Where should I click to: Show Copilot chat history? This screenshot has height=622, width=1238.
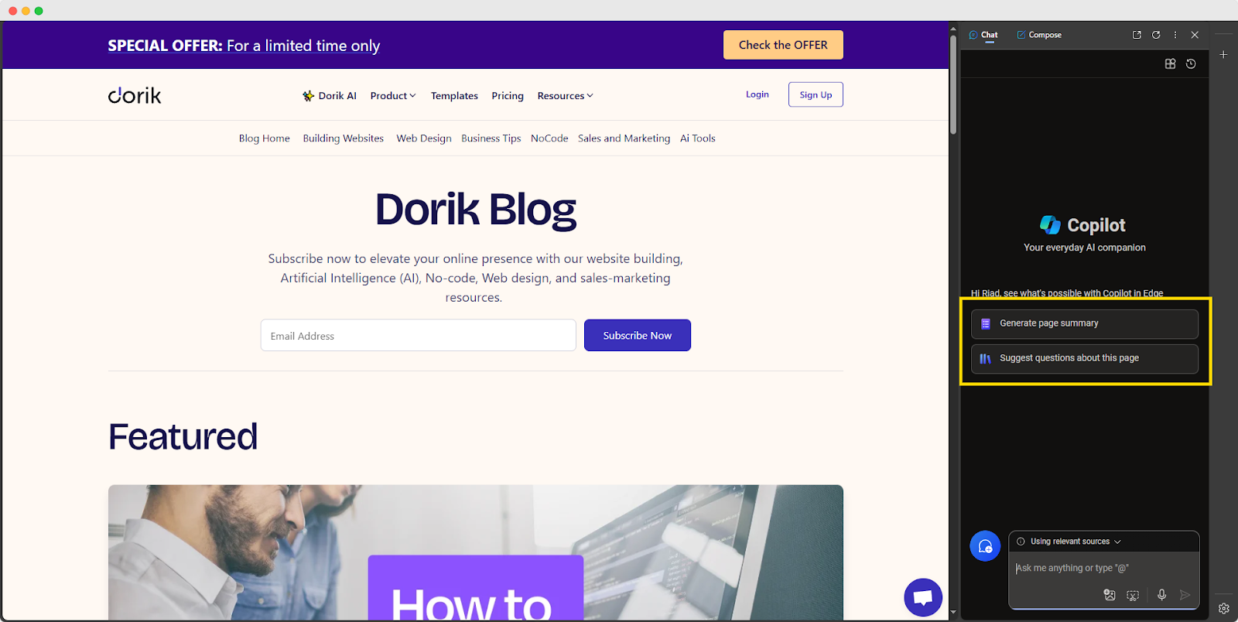pyautogui.click(x=1191, y=63)
